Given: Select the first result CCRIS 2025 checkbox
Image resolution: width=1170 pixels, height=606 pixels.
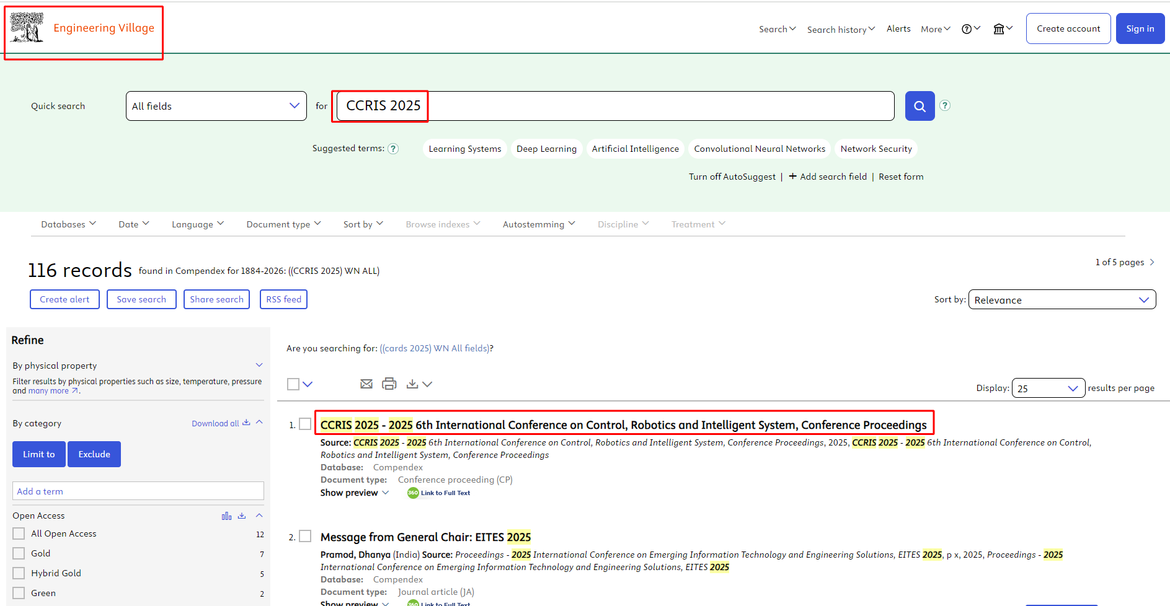Looking at the screenshot, I should [x=305, y=424].
